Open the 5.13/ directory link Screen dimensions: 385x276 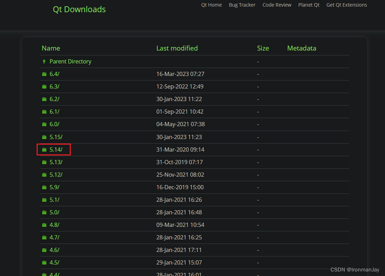point(56,162)
